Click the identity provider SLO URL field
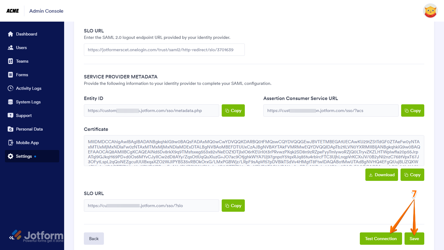 164,50
